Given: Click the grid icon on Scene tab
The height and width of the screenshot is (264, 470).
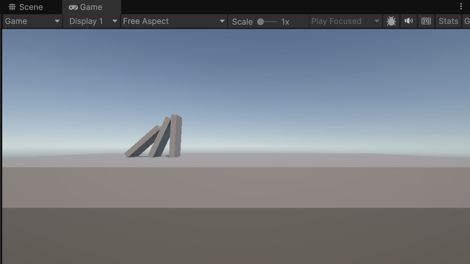Looking at the screenshot, I should click(12, 7).
